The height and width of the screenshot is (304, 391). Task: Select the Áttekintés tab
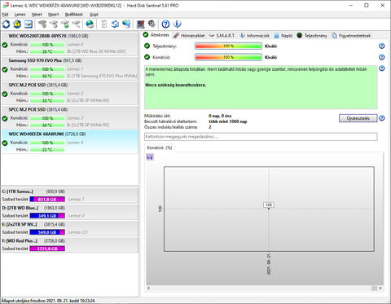(x=156, y=35)
